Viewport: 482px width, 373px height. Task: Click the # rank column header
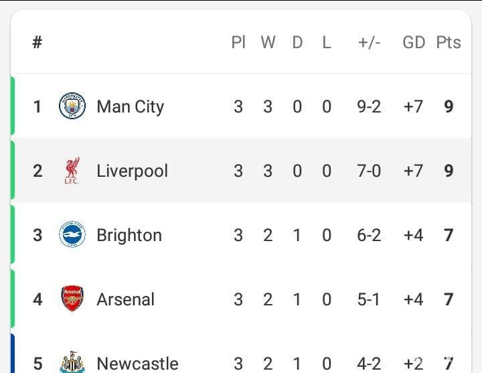click(x=37, y=42)
